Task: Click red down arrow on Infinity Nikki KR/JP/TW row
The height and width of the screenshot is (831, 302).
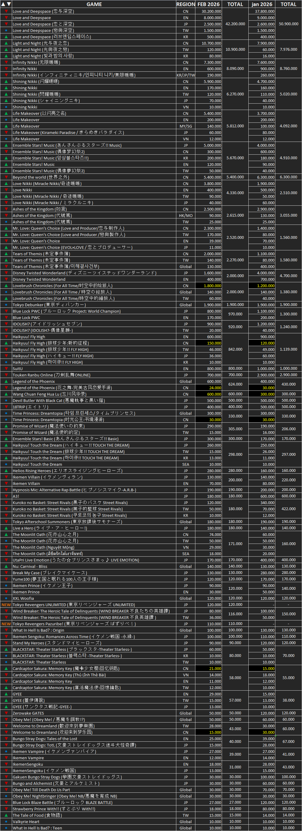Action: click(6, 75)
